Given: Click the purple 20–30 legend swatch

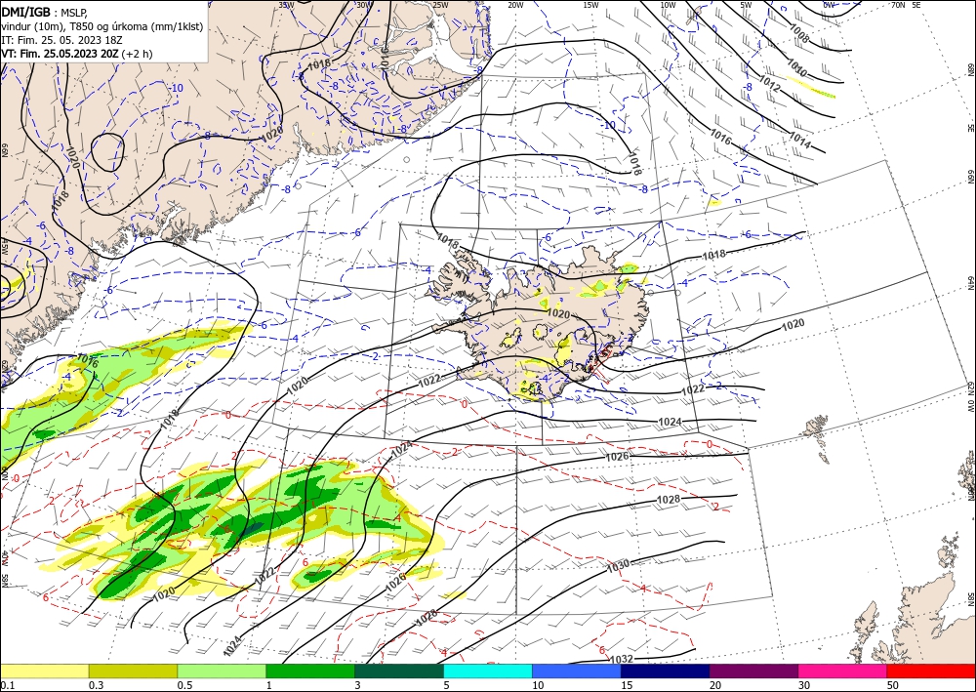Looking at the screenshot, I should [x=753, y=671].
